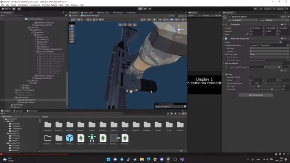Click the red error icon in status bar
Viewport: 290px width, 163px height.
(x=1, y=154)
